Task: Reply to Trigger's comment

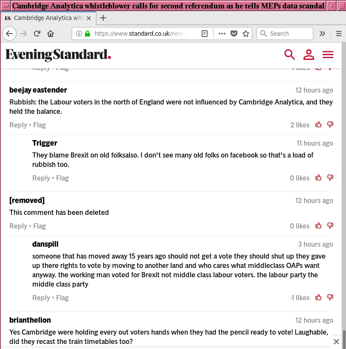Action: 41,178
